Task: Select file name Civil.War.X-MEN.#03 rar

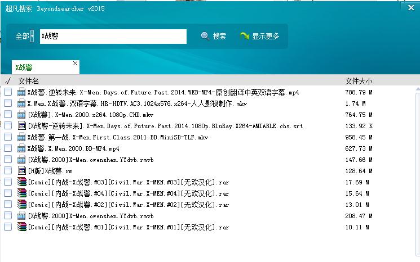Action: pos(129,182)
